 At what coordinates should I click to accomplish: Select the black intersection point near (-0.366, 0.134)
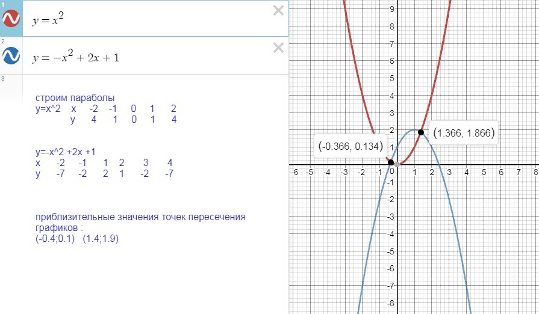[390, 162]
